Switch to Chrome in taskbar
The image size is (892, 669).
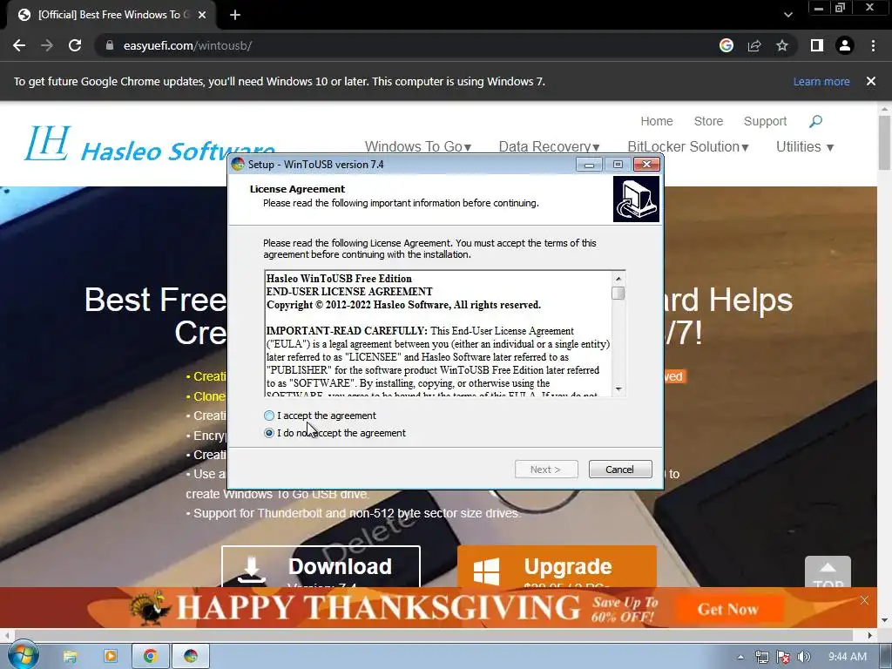click(x=150, y=657)
